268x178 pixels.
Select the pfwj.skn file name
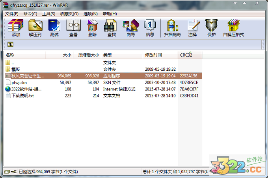pyautogui.click(x=19, y=83)
